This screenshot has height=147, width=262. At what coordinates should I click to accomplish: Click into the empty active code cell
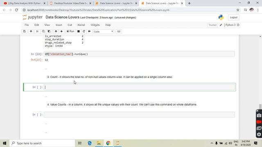click(139, 87)
